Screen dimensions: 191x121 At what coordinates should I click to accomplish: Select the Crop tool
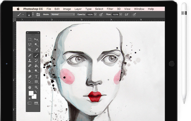(30, 50)
